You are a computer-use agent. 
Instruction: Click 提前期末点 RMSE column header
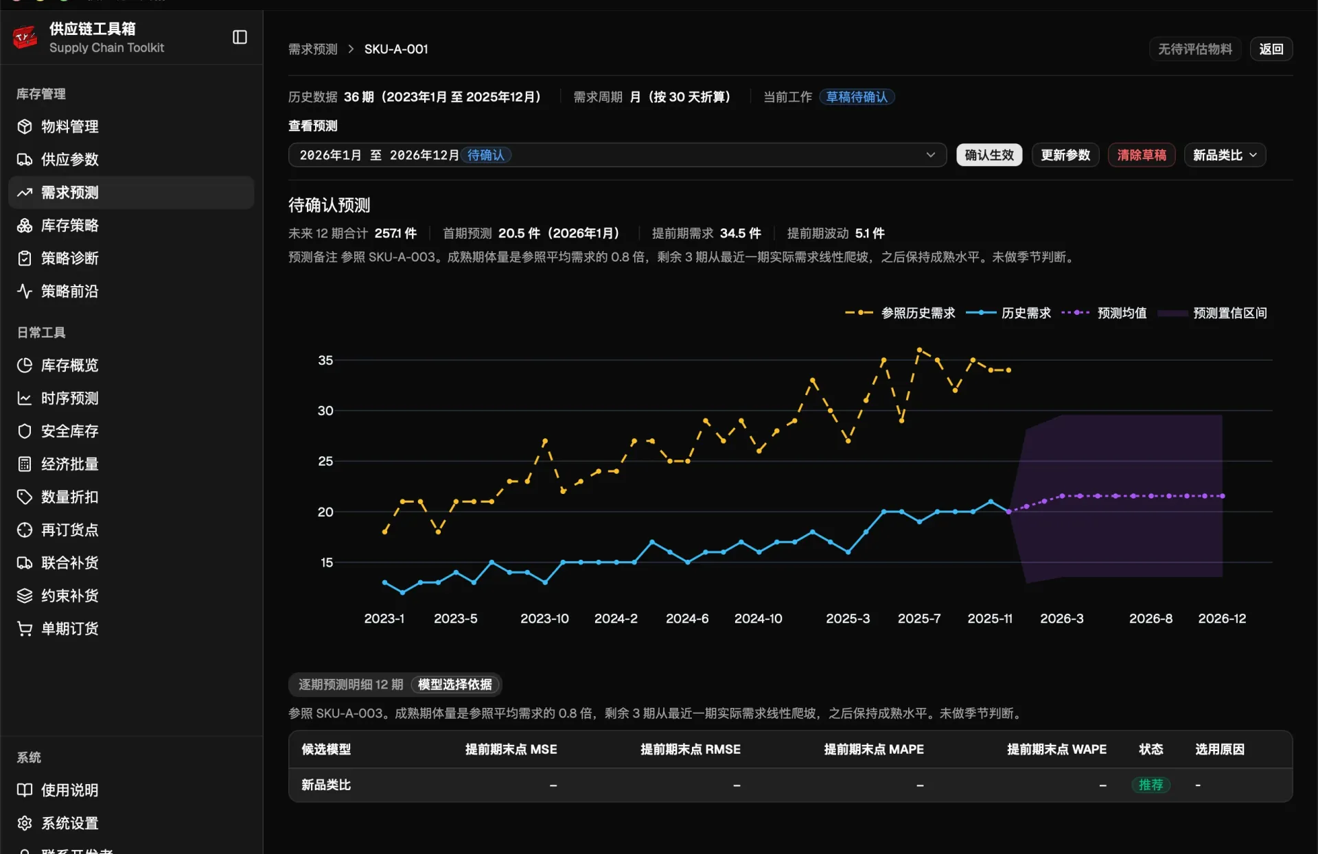point(690,749)
